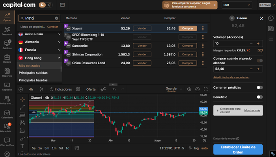Enable the Beneficio toggle
The width and height of the screenshot is (276, 157).
click(x=259, y=97)
